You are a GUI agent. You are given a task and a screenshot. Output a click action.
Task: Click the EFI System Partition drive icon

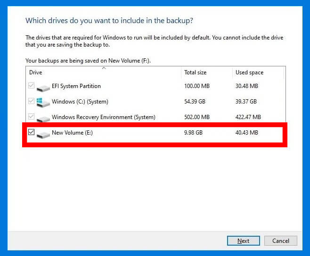(43, 88)
